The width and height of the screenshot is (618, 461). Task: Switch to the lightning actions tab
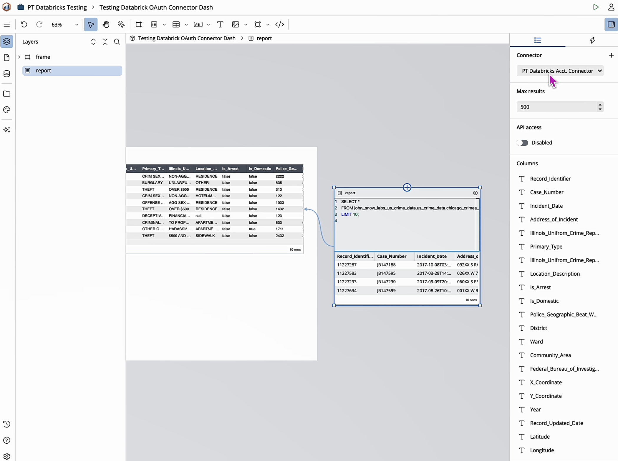click(x=592, y=40)
